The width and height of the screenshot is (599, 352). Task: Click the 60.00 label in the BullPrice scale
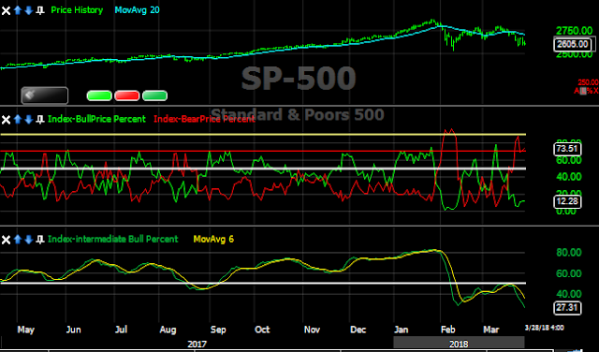(569, 160)
